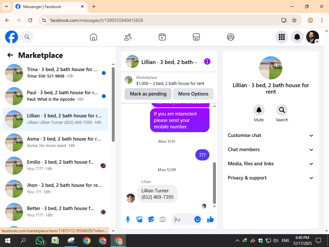The image size is (329, 247).
Task: Open the Groups icon in top navigation
Action: tap(231, 37)
